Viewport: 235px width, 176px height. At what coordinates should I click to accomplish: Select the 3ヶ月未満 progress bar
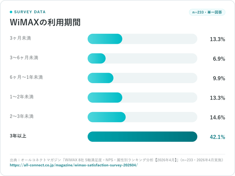(x=142, y=39)
